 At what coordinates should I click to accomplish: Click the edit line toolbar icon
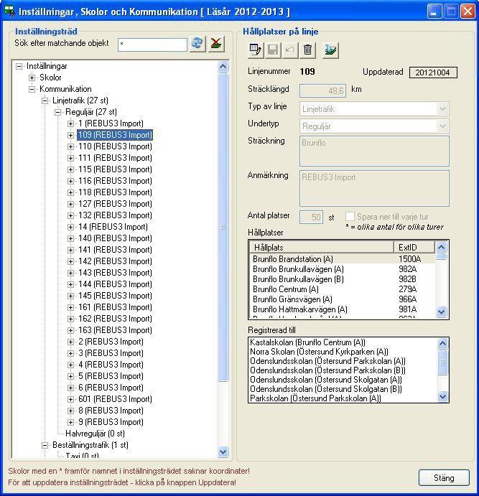(255, 50)
